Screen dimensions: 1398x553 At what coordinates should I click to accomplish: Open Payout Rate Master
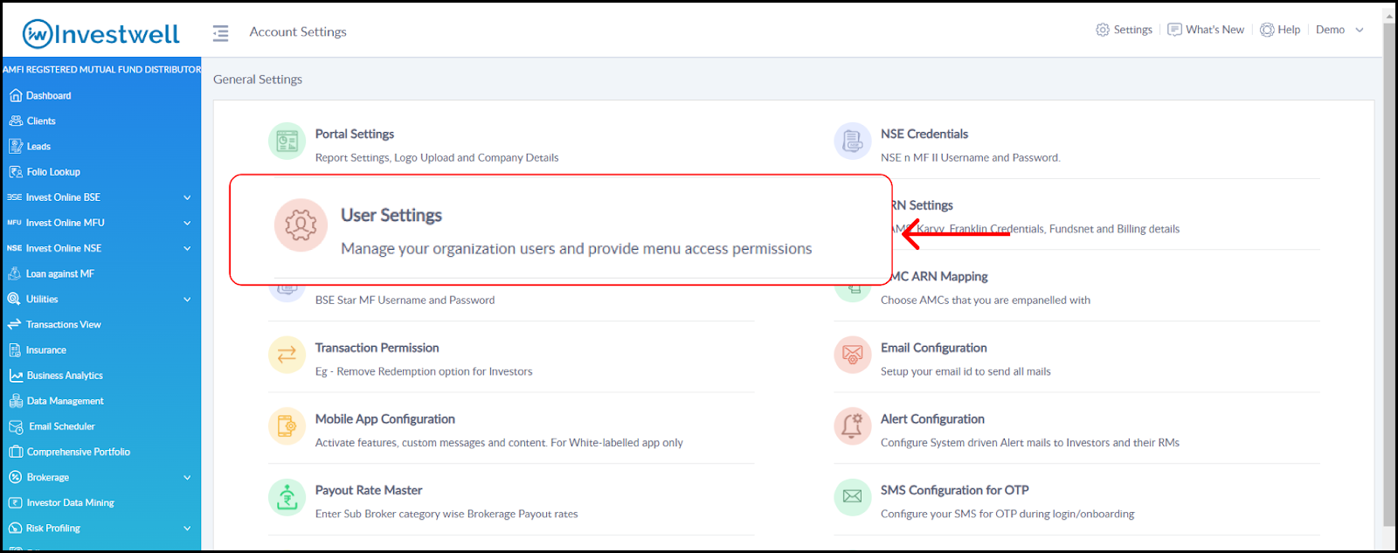369,490
